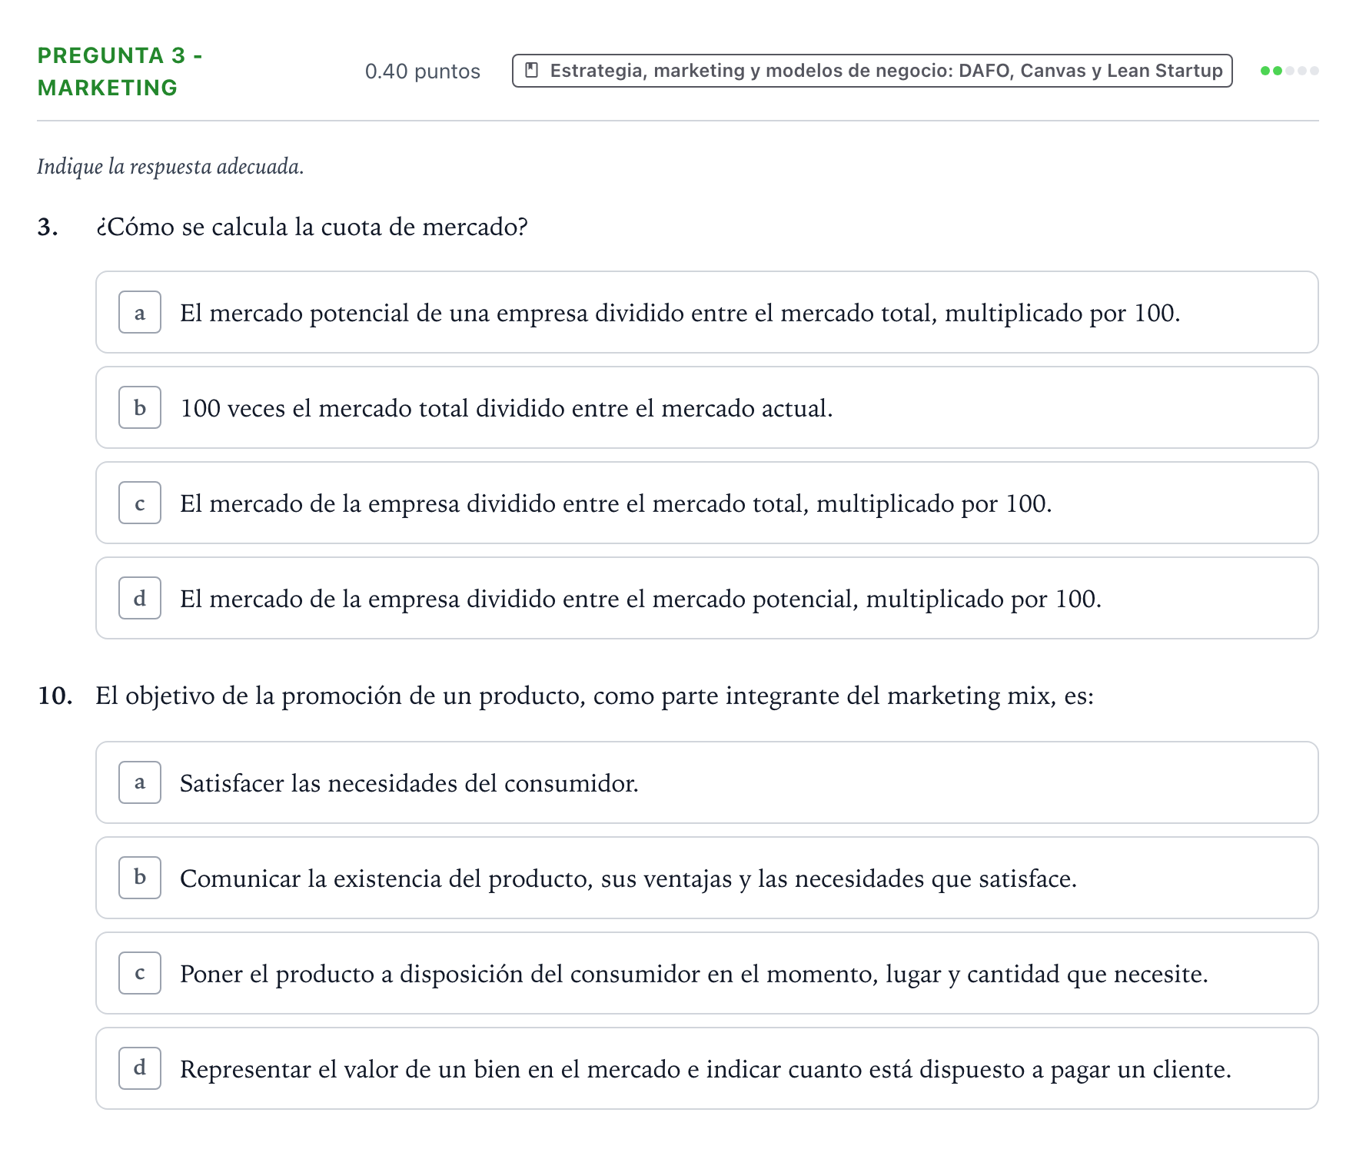
Task: Click answer text '100 veces el mercado total dividido'
Action: pyautogui.click(x=373, y=408)
